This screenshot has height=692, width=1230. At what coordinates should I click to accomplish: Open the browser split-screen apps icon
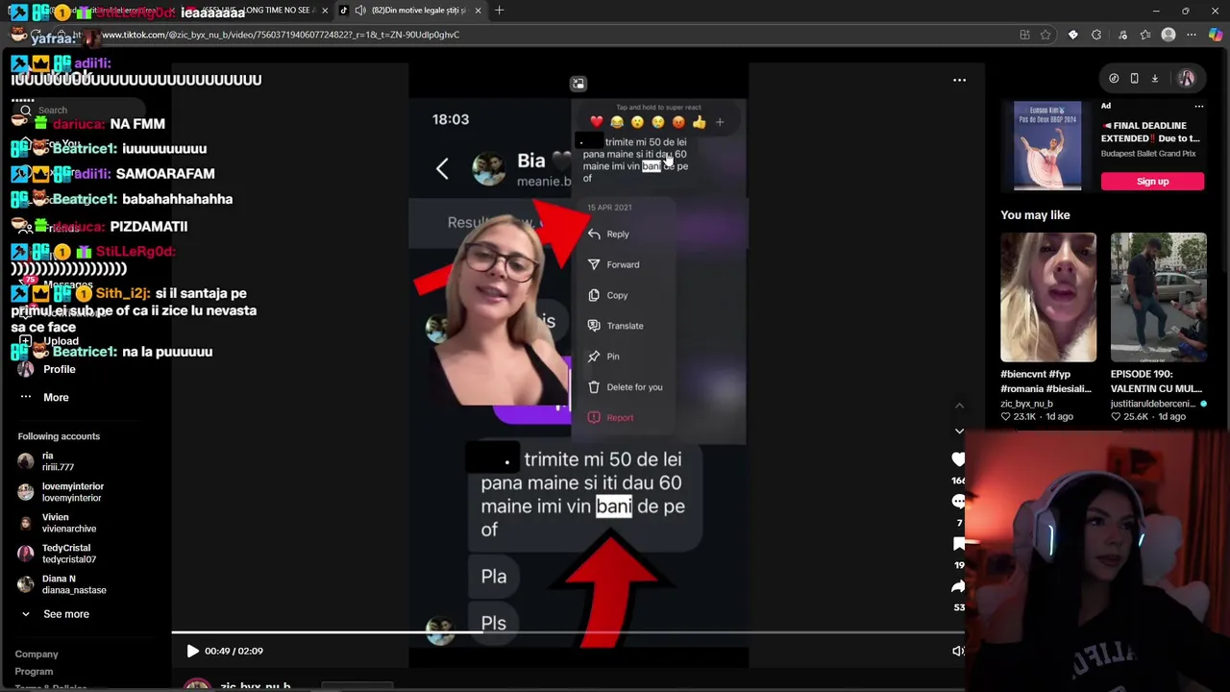(1024, 35)
